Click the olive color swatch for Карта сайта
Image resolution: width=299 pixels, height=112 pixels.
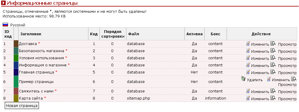pos(16,98)
